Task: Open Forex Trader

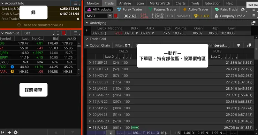Action: pos(130,9)
